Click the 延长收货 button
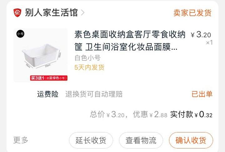Viewport: 225px width, 152px height. pyautogui.click(x=91, y=140)
